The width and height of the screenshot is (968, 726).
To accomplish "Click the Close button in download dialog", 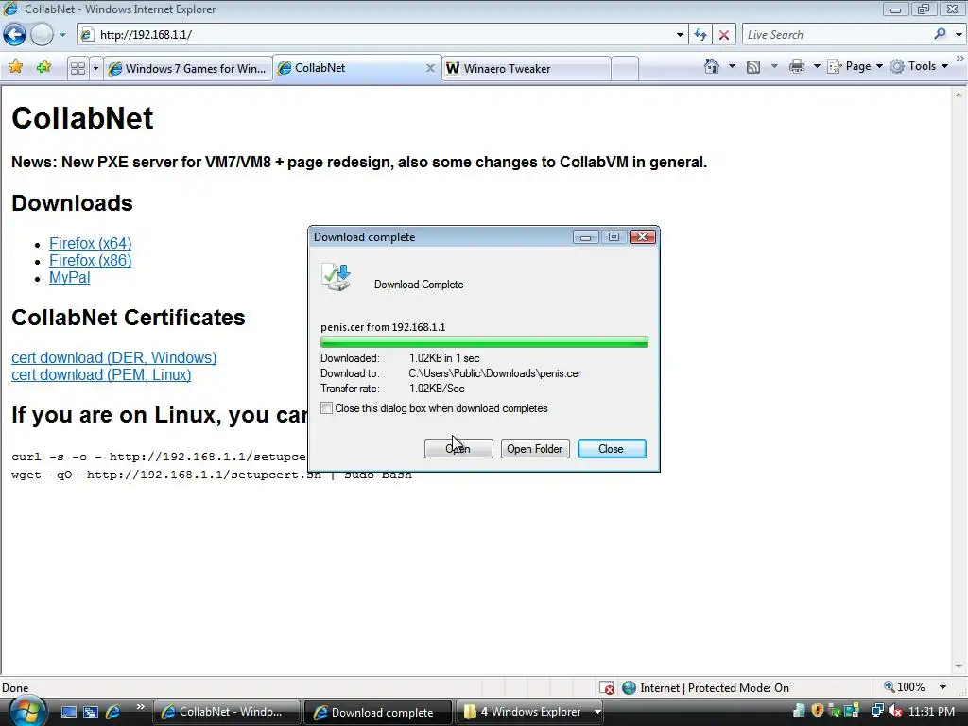I will tap(612, 449).
